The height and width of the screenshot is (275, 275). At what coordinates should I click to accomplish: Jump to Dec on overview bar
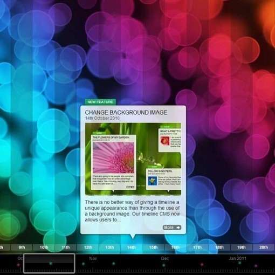(165, 258)
